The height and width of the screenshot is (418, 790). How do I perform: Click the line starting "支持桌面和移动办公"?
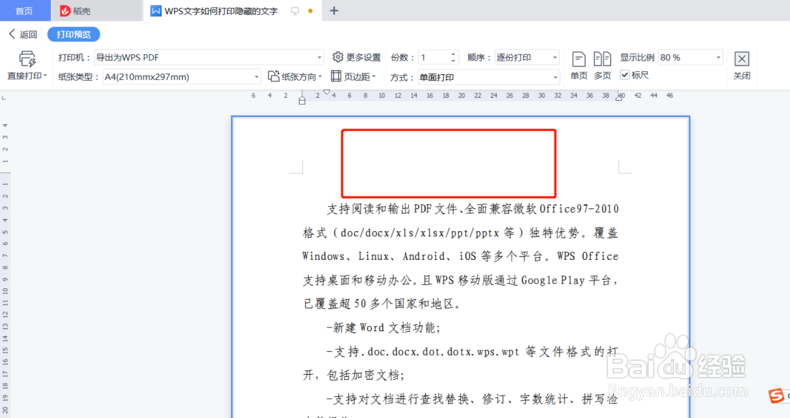(461, 280)
